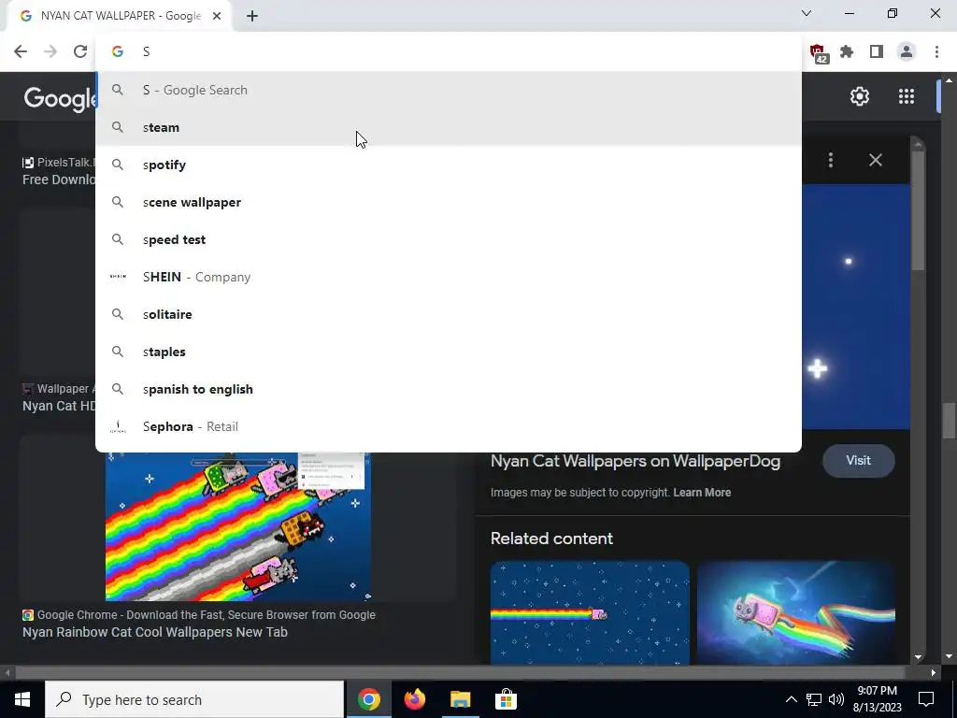Click the page vertical scrollbar thumb
The image size is (957, 718).
tap(950, 420)
